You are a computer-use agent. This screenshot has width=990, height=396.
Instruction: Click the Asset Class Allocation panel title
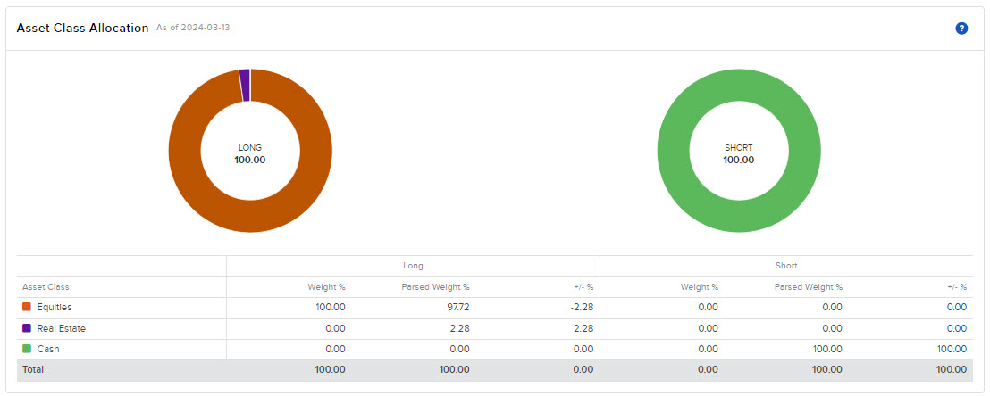pyautogui.click(x=82, y=28)
